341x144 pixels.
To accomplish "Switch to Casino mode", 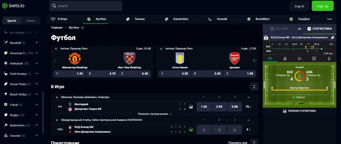I will [31, 21].
